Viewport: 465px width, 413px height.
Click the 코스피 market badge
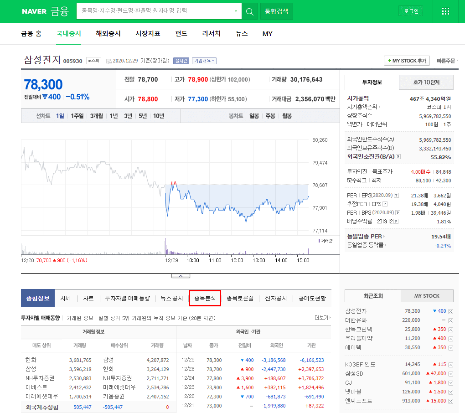pyautogui.click(x=94, y=61)
